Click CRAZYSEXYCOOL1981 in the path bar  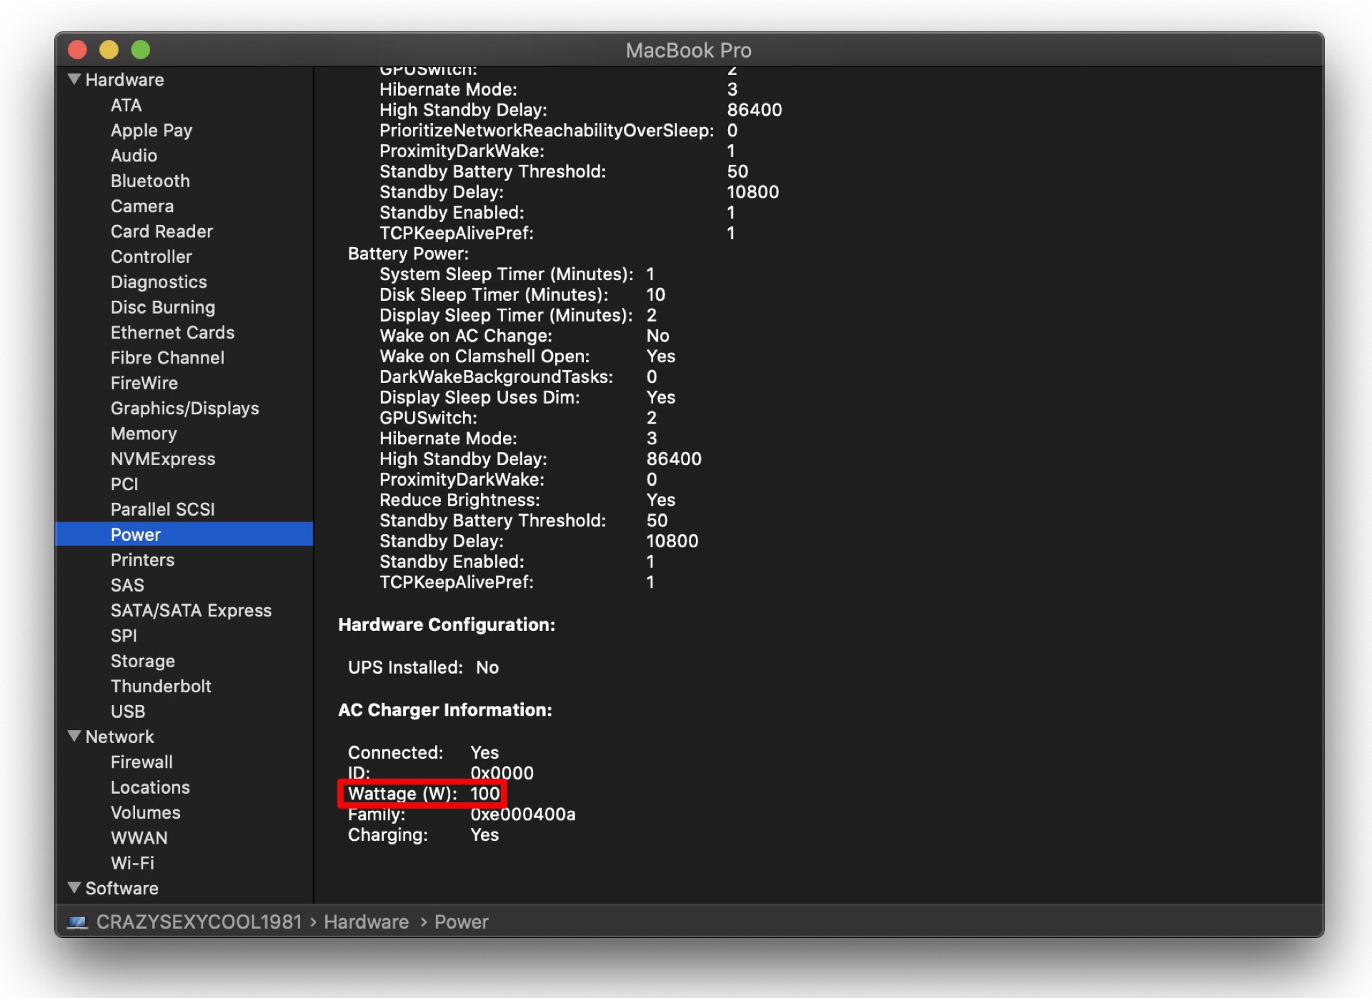click(199, 922)
